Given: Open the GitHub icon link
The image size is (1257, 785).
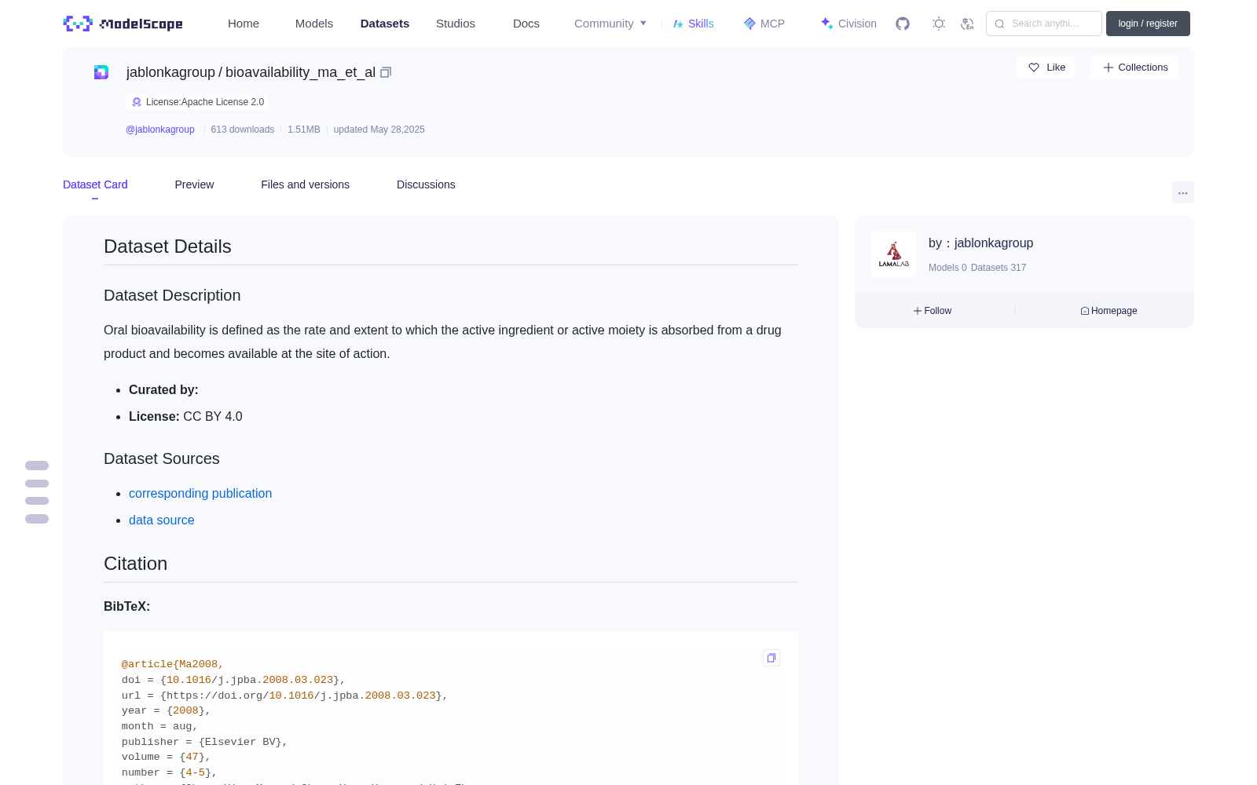Looking at the screenshot, I should (903, 24).
